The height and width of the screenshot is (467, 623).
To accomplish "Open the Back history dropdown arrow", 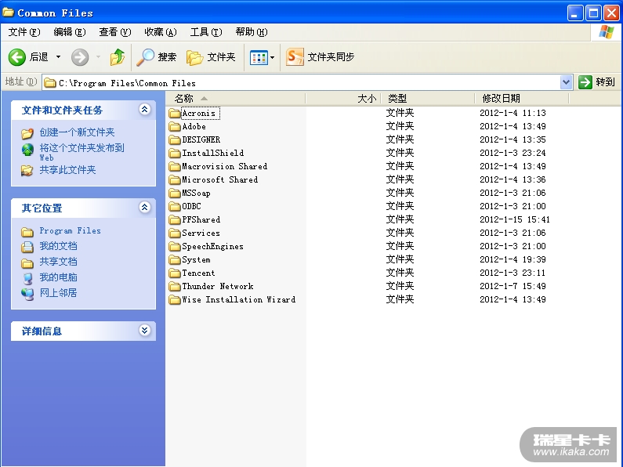I will click(59, 57).
